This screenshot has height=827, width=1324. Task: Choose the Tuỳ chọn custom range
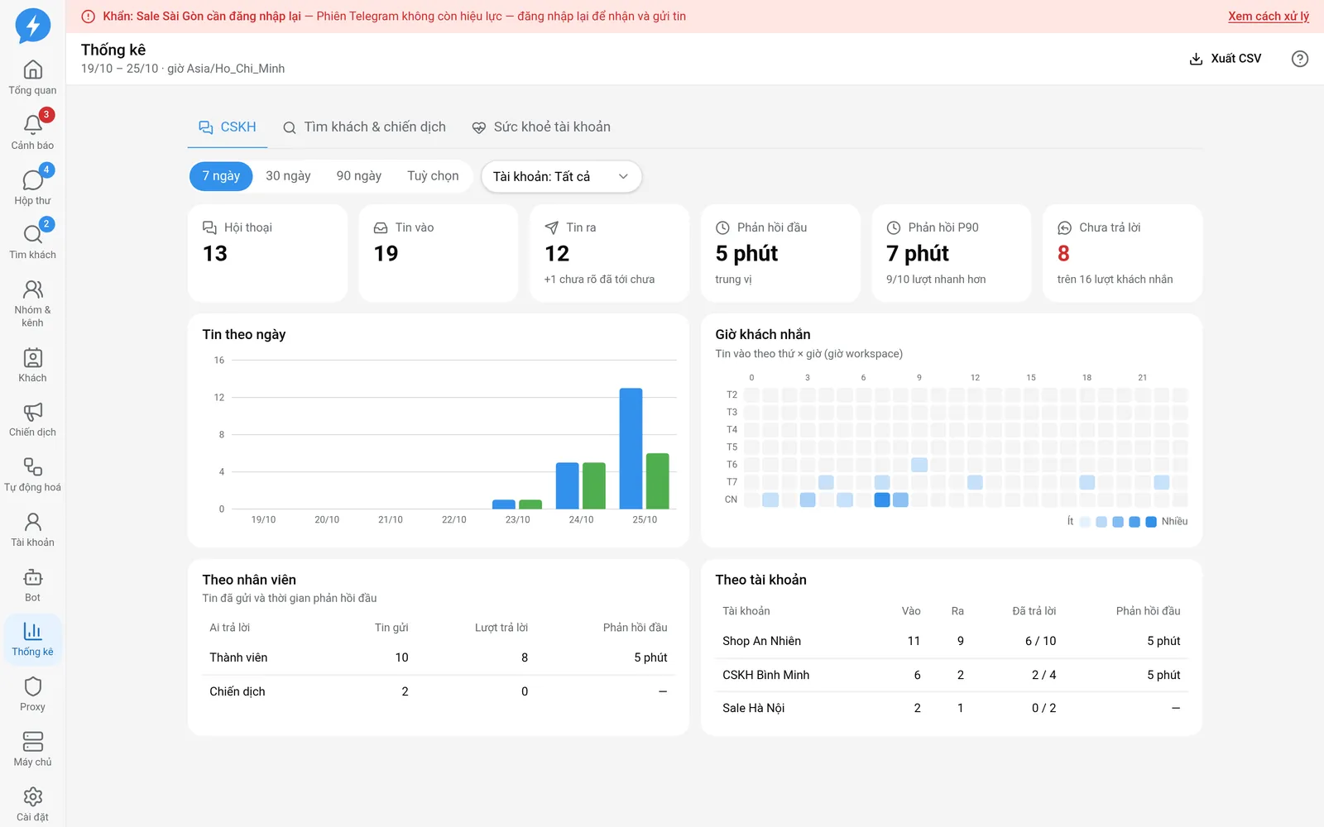[433, 176]
